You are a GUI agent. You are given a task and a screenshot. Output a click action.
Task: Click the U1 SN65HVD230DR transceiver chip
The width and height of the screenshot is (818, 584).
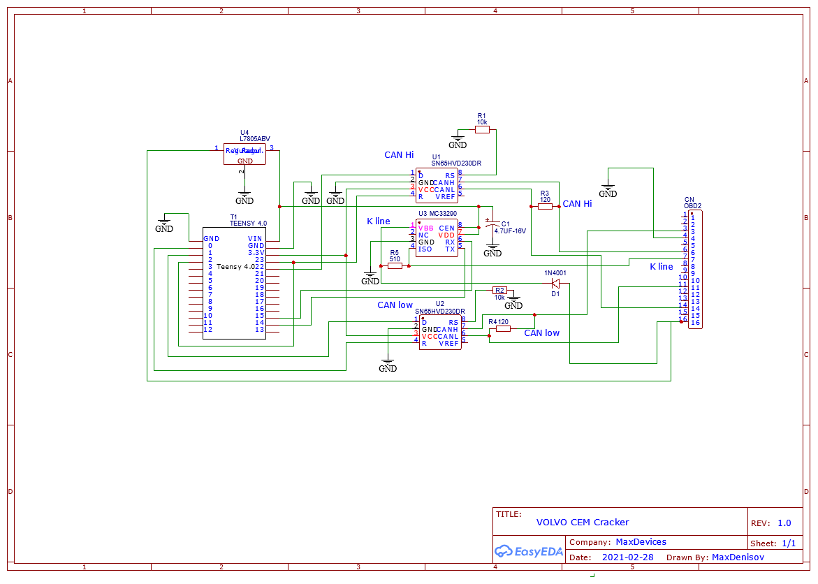click(x=437, y=185)
